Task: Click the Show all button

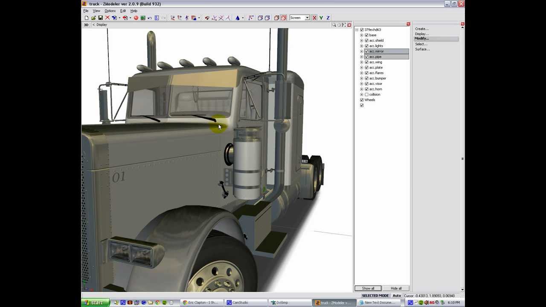Action: [x=368, y=288]
